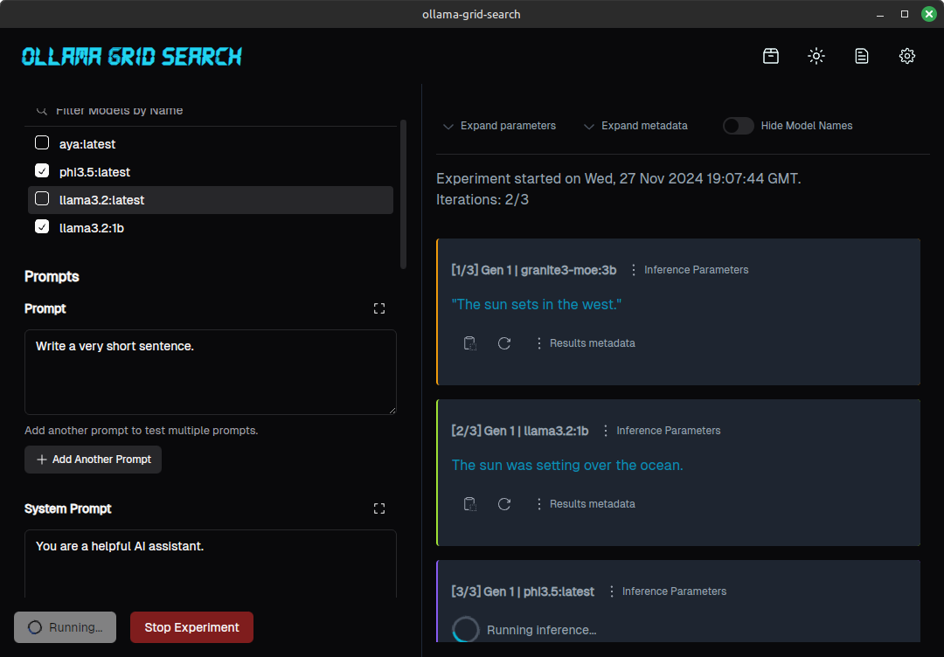
Task: Expand the Prompt editor to fullscreen
Action: (x=379, y=308)
